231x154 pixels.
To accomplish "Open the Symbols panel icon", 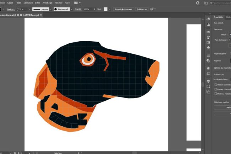I will pos(208,47).
